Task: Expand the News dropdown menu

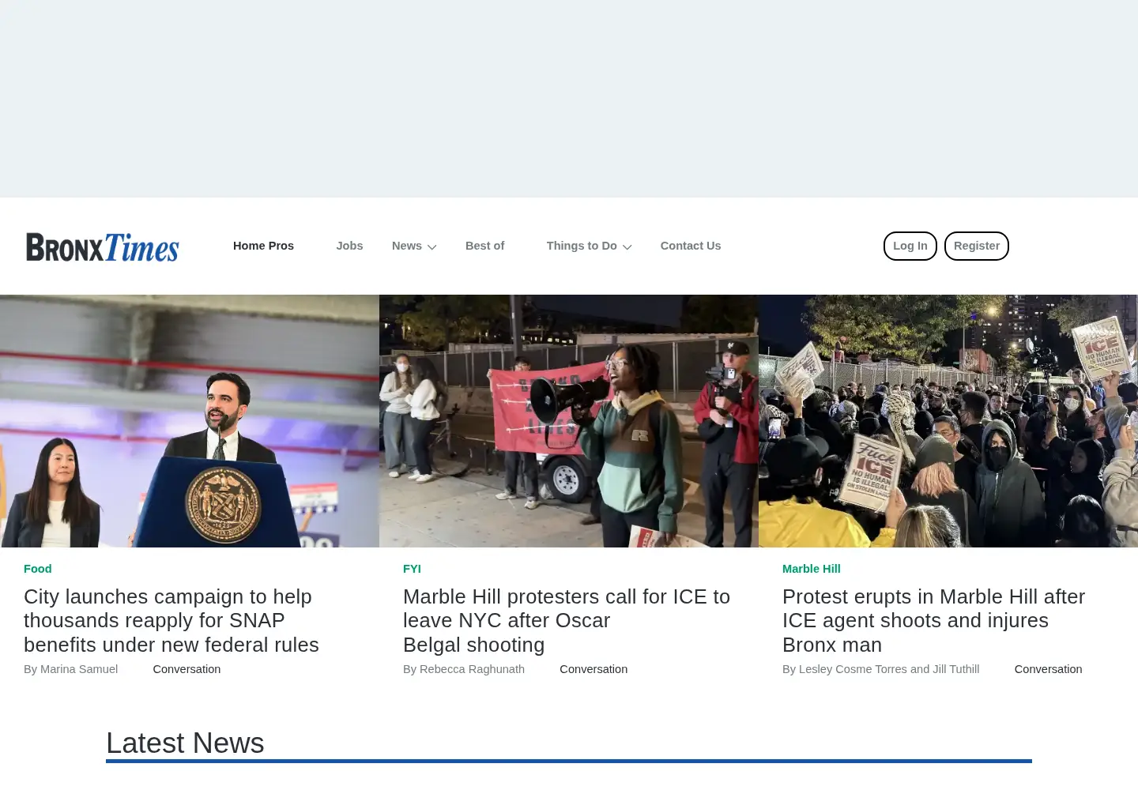Action: (x=414, y=246)
